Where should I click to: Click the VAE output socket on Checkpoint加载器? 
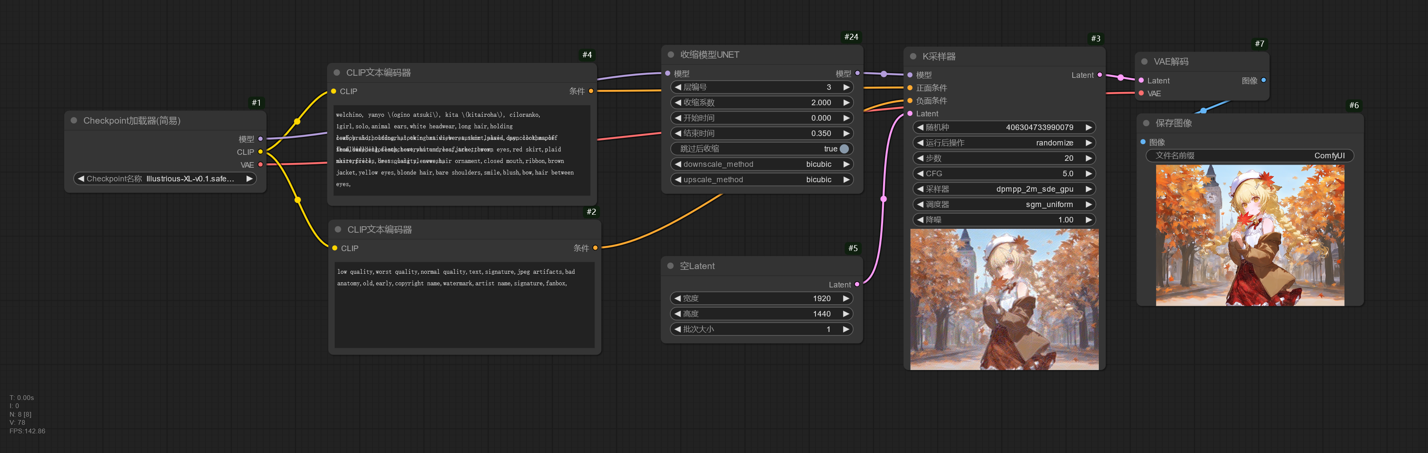point(261,164)
